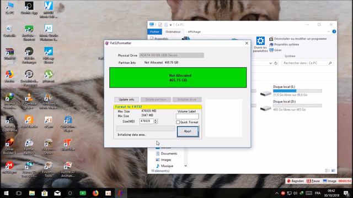Select Disque local (E:) drive
This screenshot has width=353, height=198.
point(291,91)
